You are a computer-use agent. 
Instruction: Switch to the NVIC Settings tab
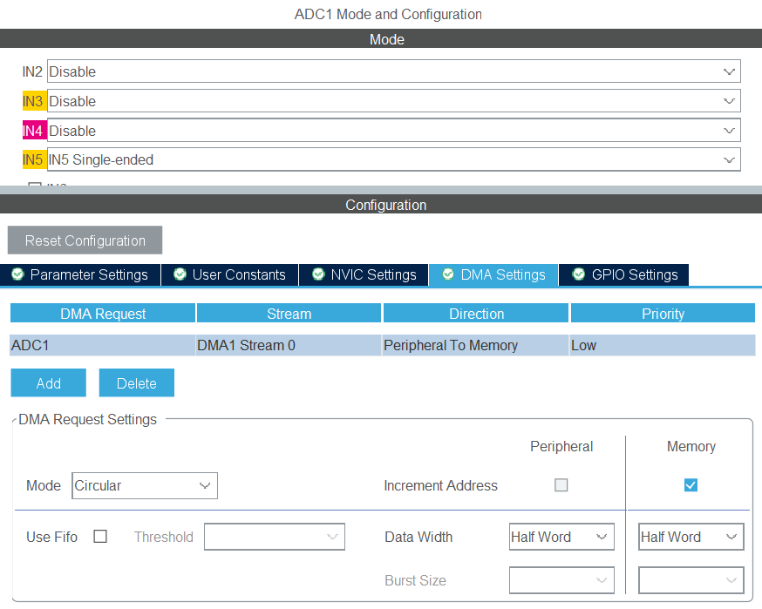click(364, 274)
